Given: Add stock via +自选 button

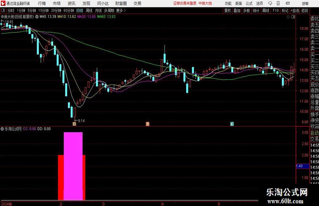Looking at the screenshot, I should (x=295, y=10).
